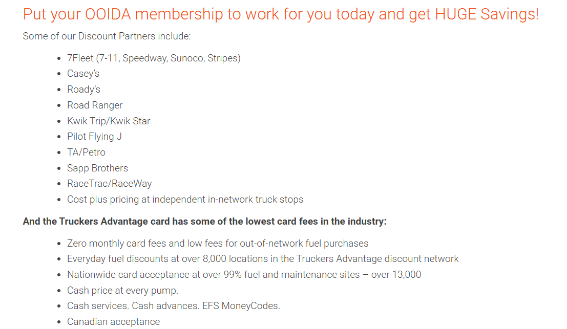
Task: Click RaceTrac/RaceWay partner text
Action: point(109,184)
